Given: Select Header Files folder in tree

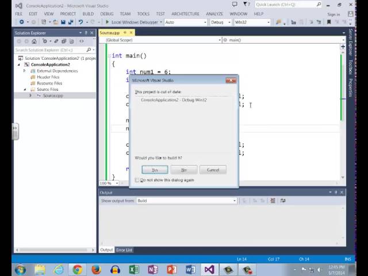Looking at the screenshot, I should [x=48, y=77].
